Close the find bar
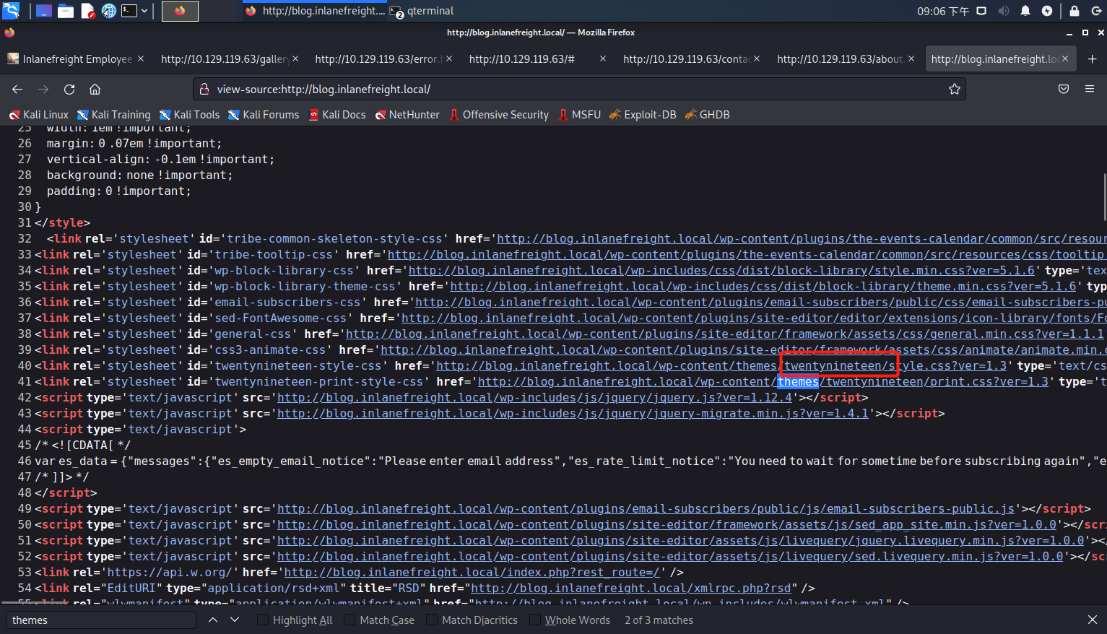Viewport: 1107px width, 634px height. point(1093,620)
